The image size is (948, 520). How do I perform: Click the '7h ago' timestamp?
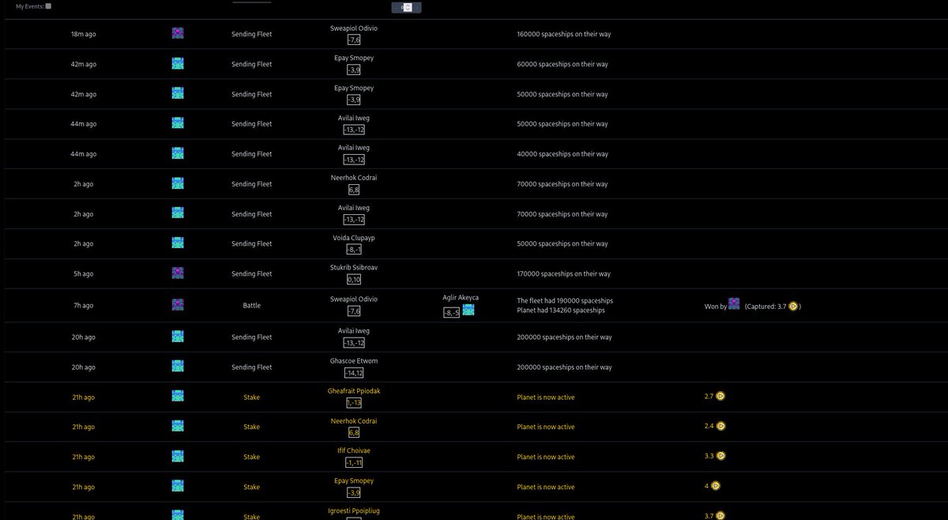pos(83,304)
